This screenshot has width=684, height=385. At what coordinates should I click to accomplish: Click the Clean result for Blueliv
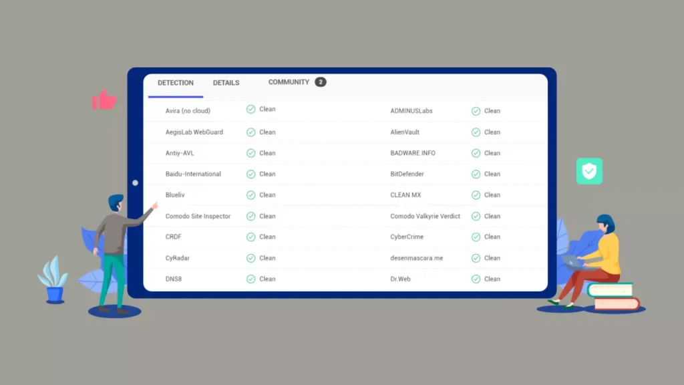[x=267, y=195]
